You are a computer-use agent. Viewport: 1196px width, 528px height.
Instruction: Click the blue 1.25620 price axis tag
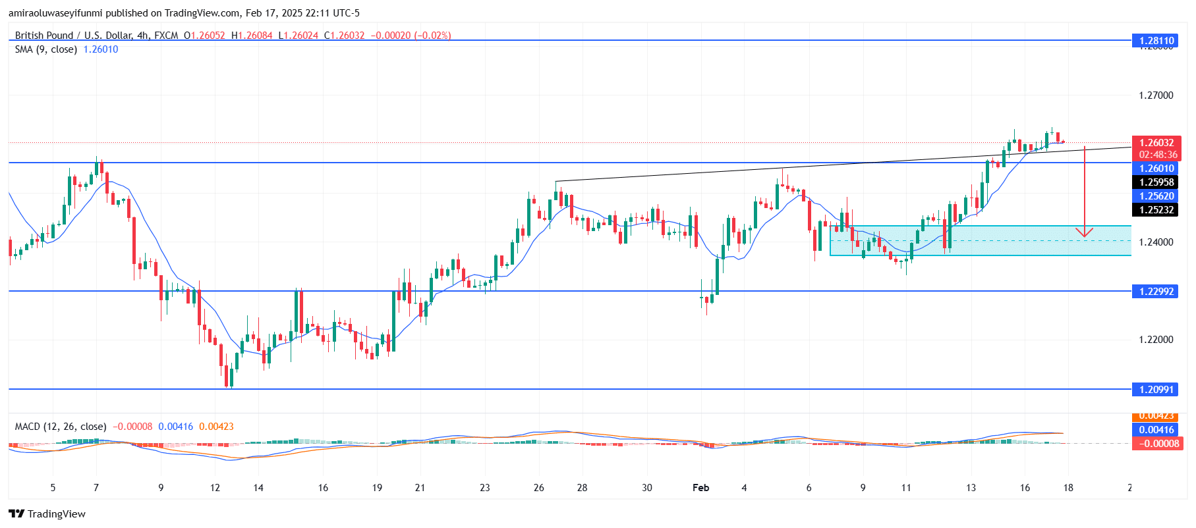pos(1156,196)
